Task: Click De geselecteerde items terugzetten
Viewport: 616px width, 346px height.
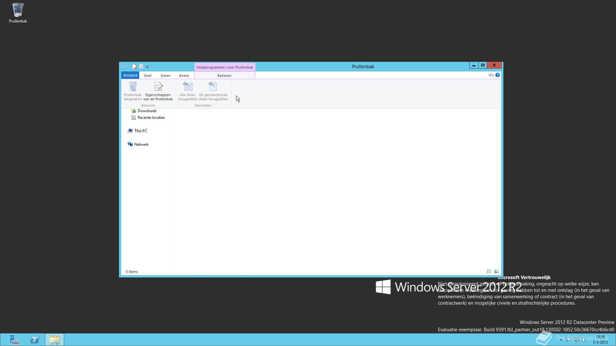Action: point(213,91)
